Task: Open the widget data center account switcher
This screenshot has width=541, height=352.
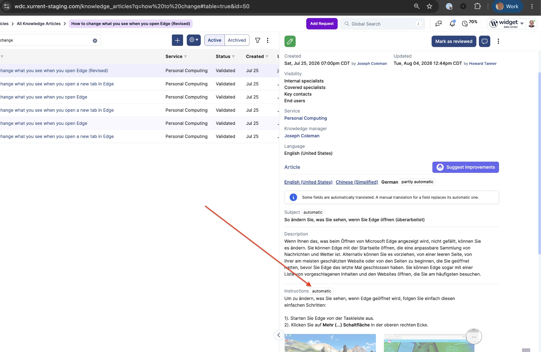Action: [506, 24]
